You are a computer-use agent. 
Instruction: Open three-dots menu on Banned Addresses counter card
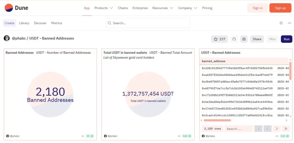pos(83,136)
